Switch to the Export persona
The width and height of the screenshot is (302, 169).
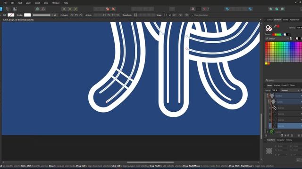point(15,9)
